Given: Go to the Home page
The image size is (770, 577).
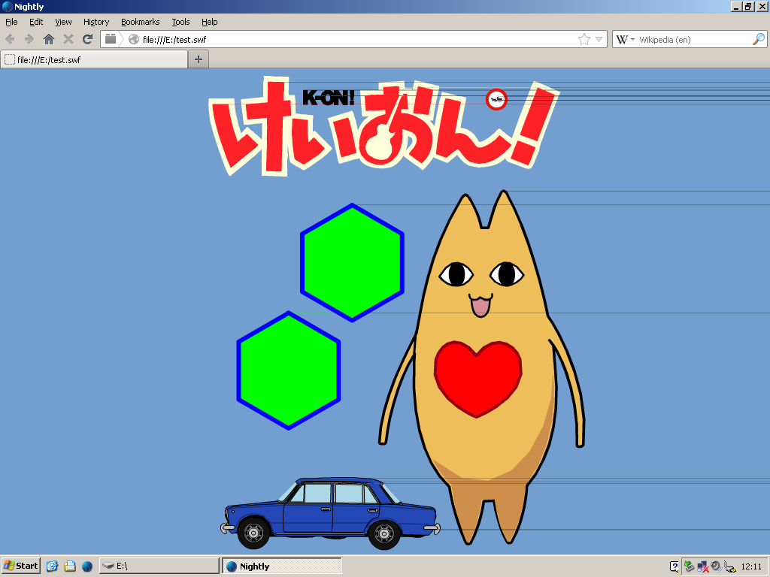Looking at the screenshot, I should pos(49,39).
